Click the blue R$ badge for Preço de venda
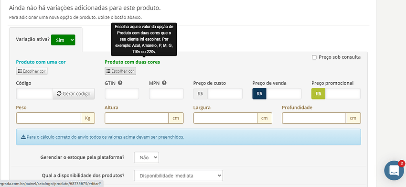406x187 pixels. tap(259, 94)
